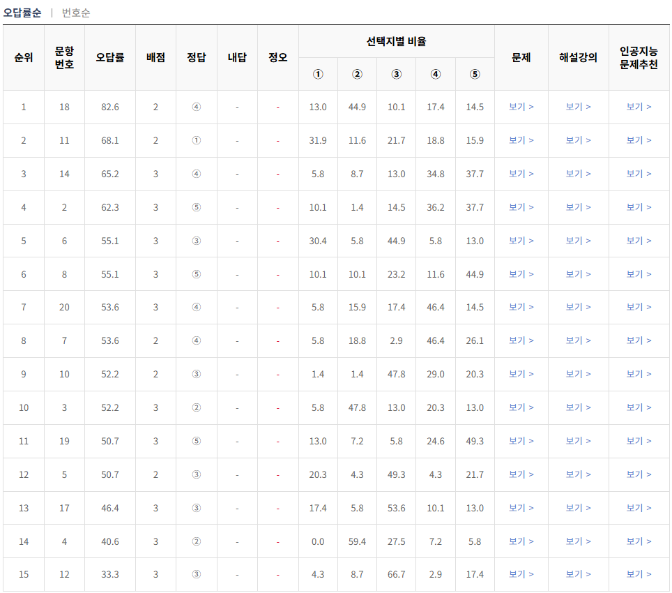Open 해설강의 보기 for rank 1 question 18

pyautogui.click(x=579, y=107)
